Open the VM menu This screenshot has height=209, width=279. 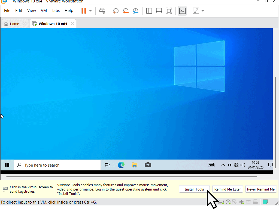click(x=44, y=11)
